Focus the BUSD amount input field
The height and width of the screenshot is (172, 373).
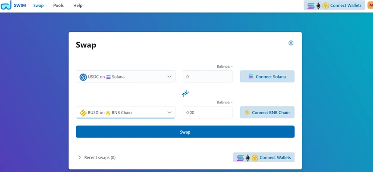pos(208,112)
